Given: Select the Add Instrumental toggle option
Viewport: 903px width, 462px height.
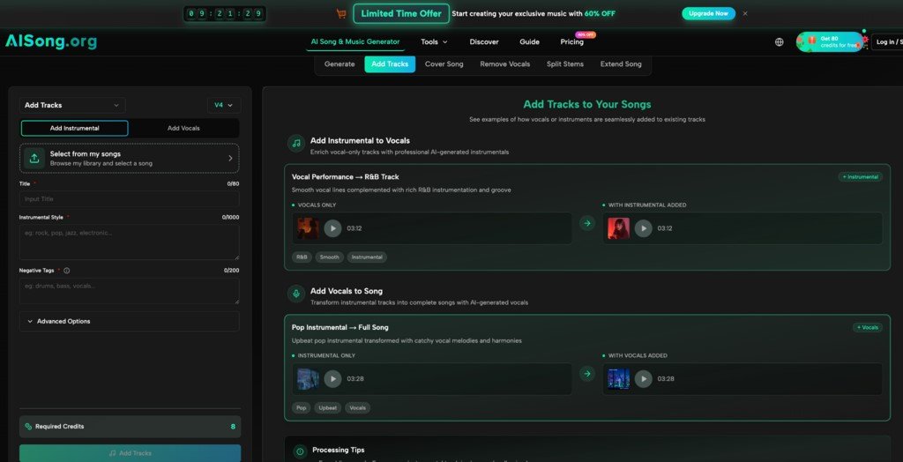Looking at the screenshot, I should (x=74, y=129).
